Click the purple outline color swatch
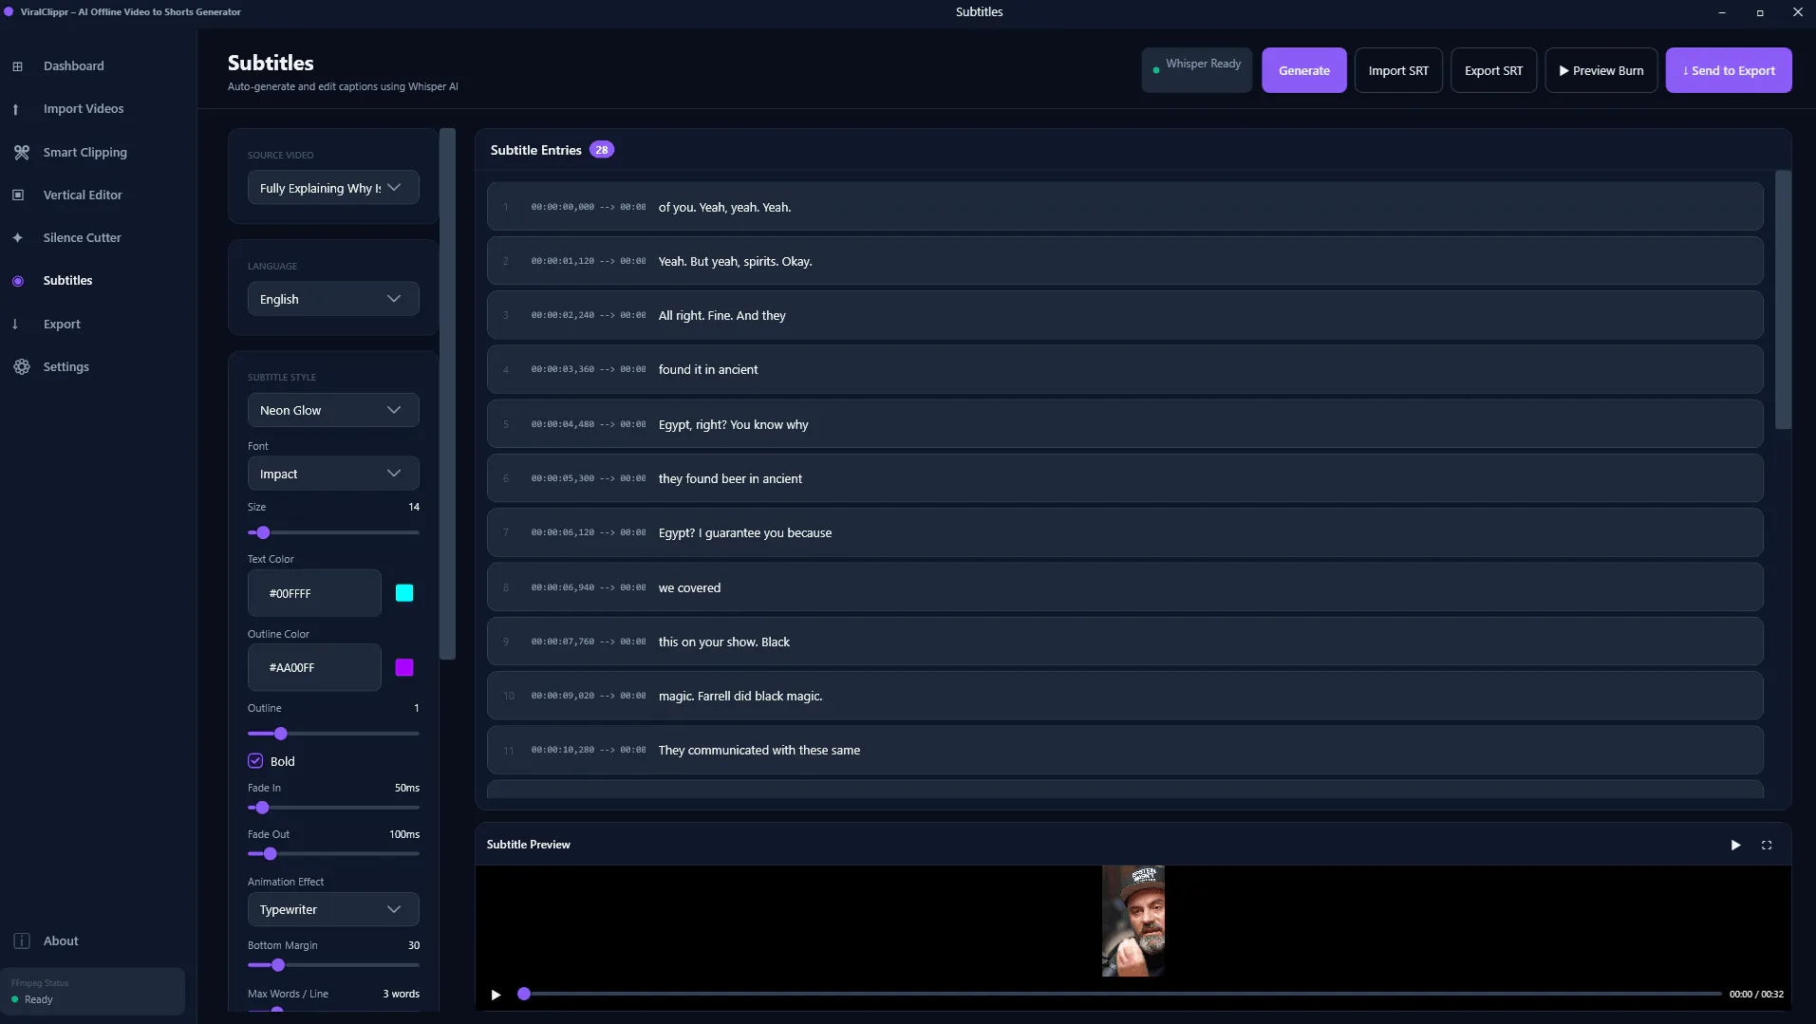Screen dimensions: 1816x1024 click(404, 667)
